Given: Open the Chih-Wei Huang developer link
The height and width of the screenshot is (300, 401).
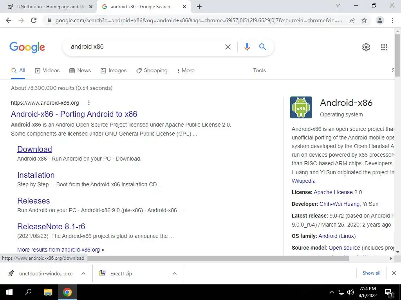Looking at the screenshot, I should tap(340, 204).
